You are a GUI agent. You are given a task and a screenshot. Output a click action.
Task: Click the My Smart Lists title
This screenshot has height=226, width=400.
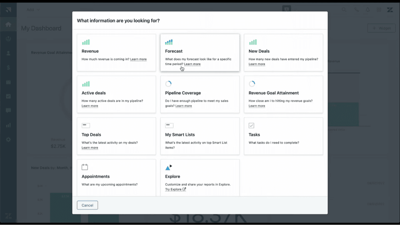point(180,135)
